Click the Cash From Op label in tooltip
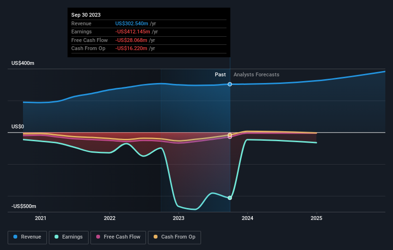The width and height of the screenshot is (393, 250). click(x=88, y=49)
